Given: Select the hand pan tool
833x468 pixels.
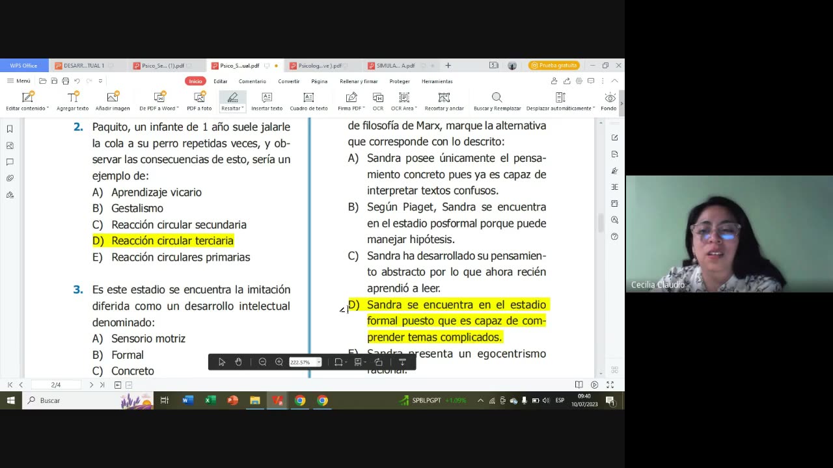Looking at the screenshot, I should [238, 362].
